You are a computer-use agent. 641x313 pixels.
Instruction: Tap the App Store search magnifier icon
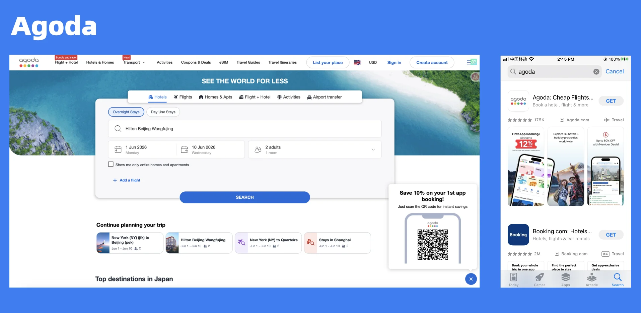(x=513, y=71)
